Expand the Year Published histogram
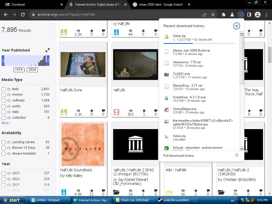The image size is (272, 204). (x=48, y=50)
